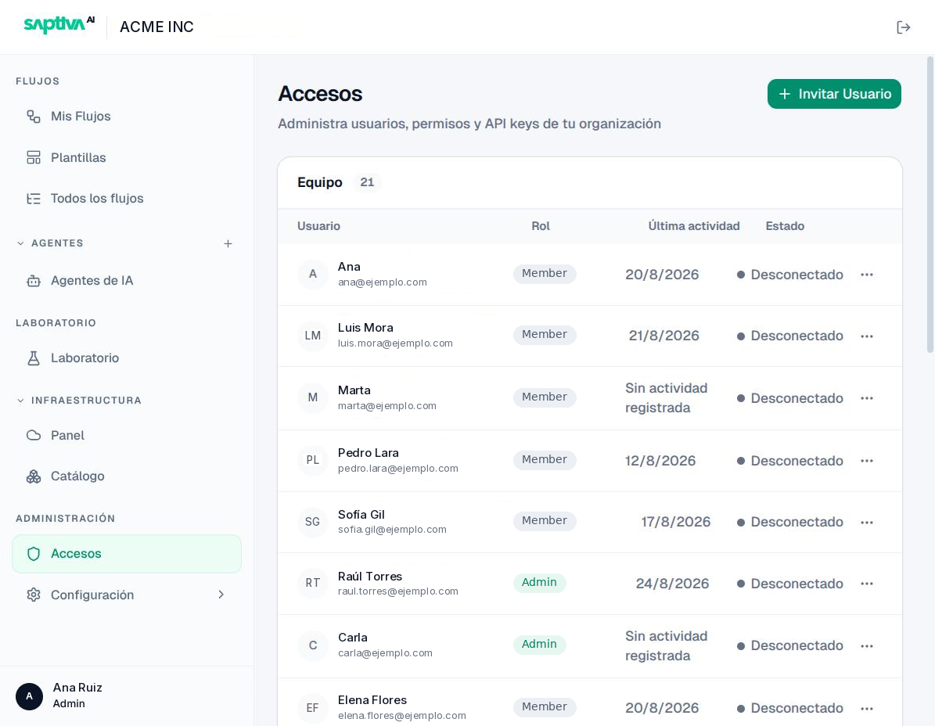This screenshot has width=935, height=726.
Task: Click the date 24/8/2026
Action: 672,584
